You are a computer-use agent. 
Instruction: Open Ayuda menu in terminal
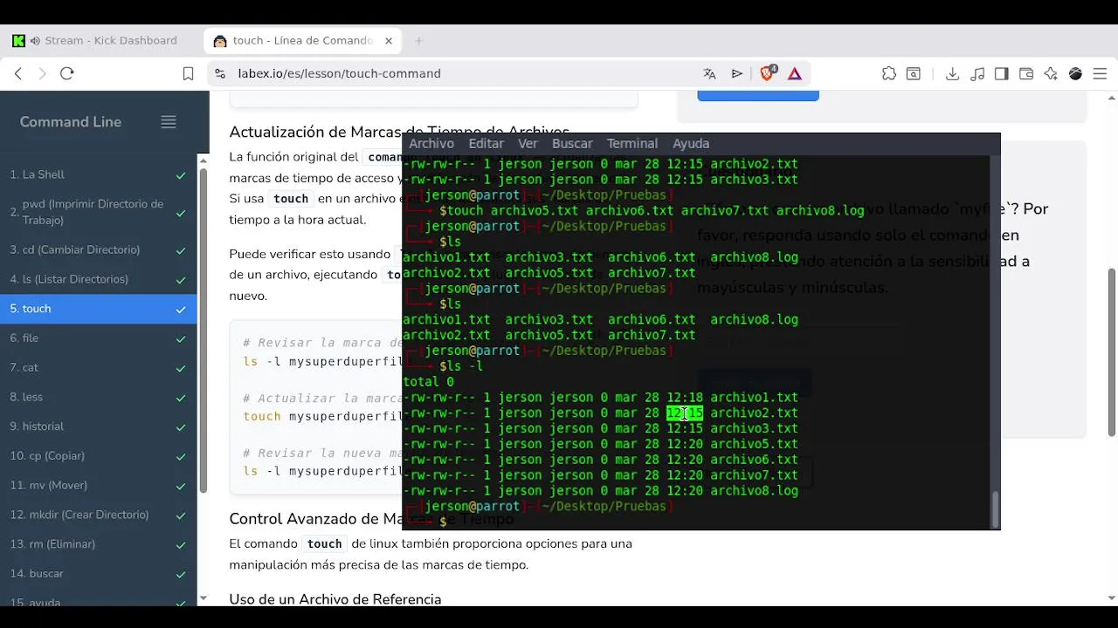(691, 144)
